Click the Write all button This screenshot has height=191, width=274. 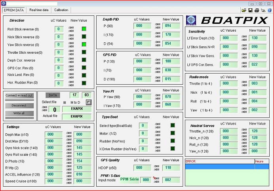pos(19,113)
